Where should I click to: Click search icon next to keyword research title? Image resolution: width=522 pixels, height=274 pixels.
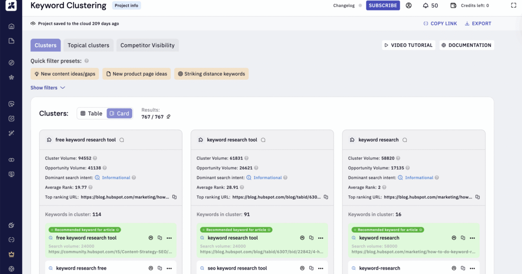(x=405, y=140)
